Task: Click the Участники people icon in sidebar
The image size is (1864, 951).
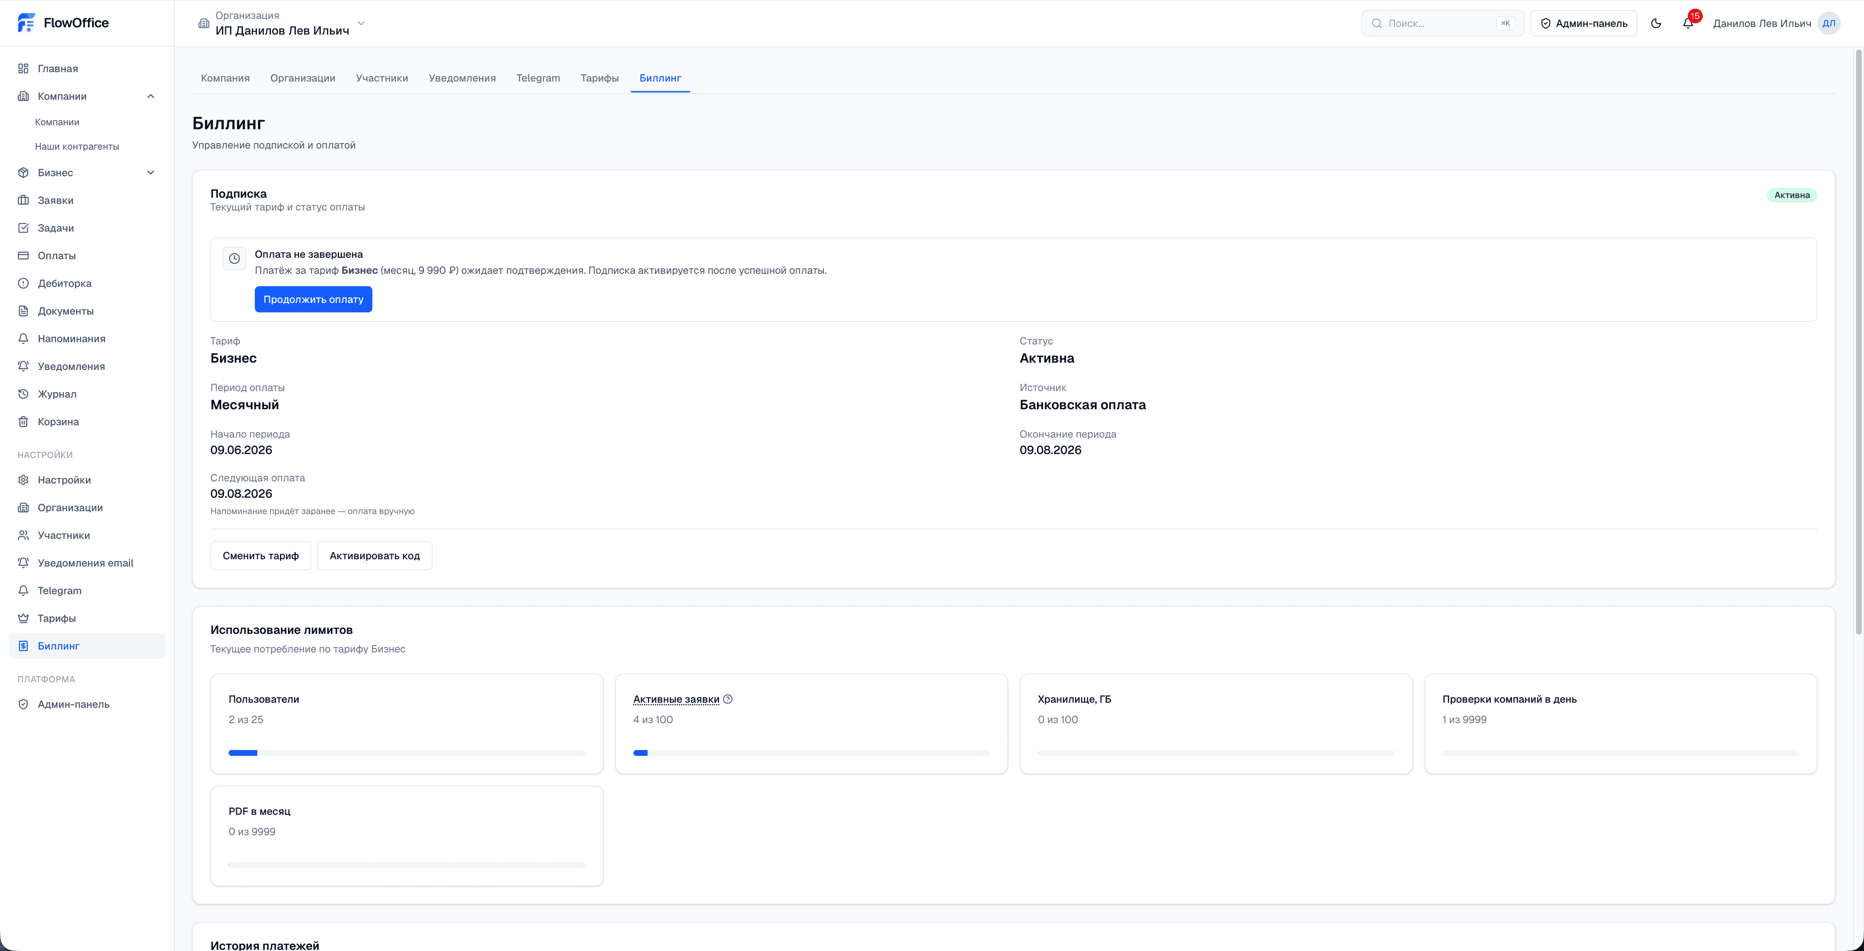Action: pos(23,535)
